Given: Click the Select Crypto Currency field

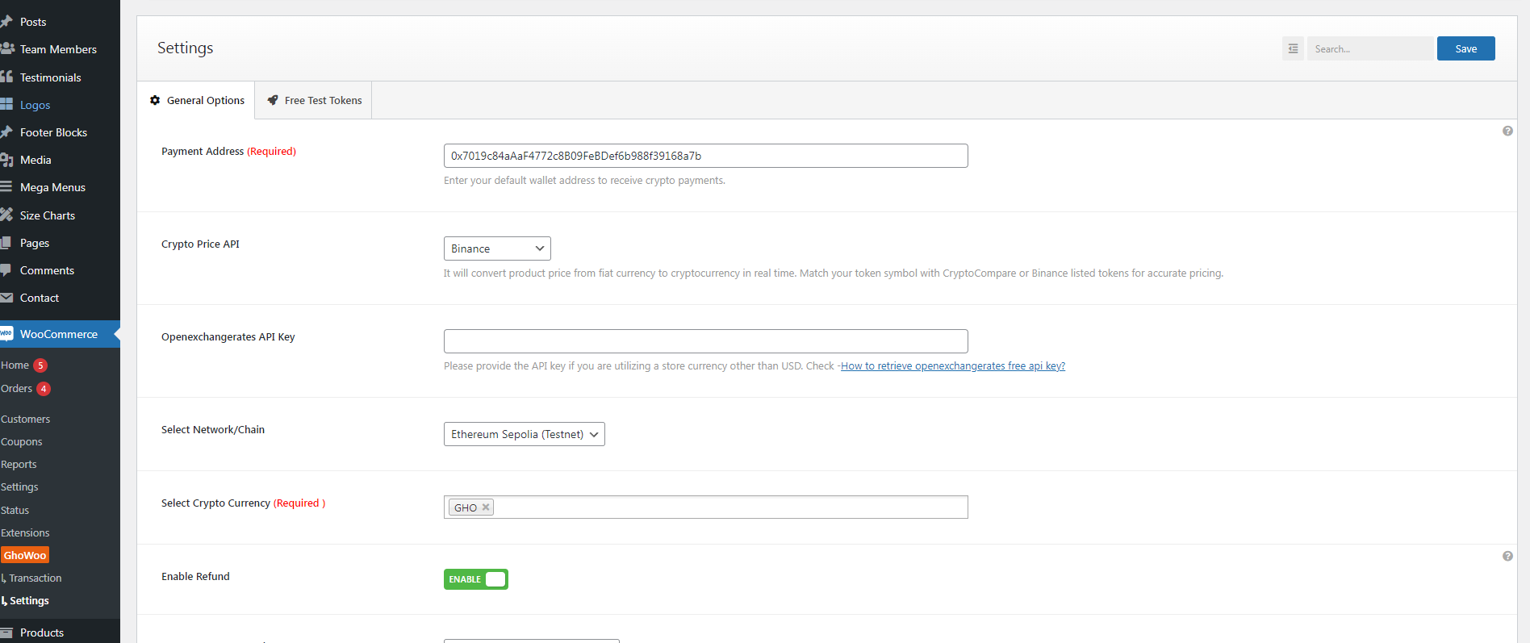Looking at the screenshot, I should 705,507.
